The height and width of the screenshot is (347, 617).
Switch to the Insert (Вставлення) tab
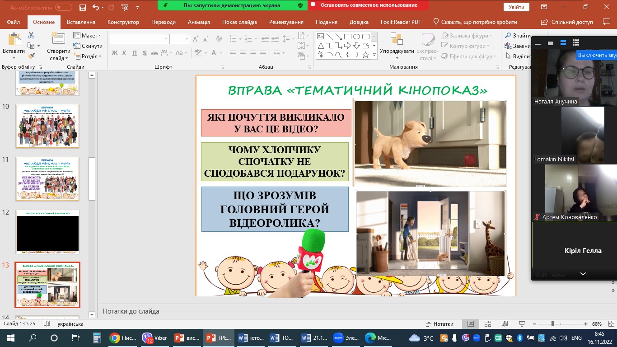click(x=81, y=22)
